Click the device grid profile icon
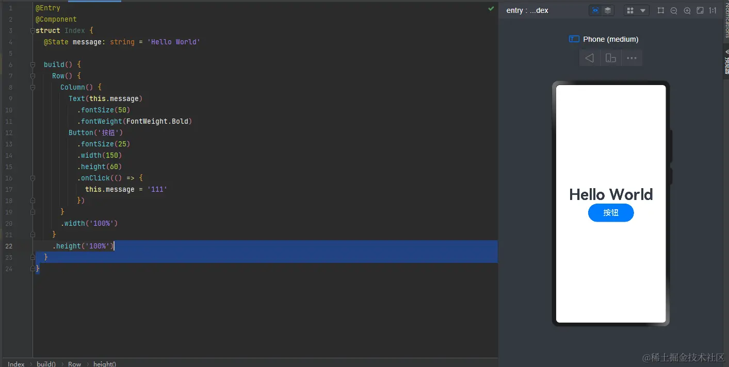729x367 pixels. pos(630,10)
